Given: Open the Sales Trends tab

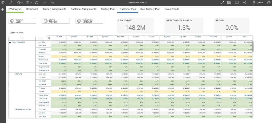Looking at the screenshot, I should point(172,9).
